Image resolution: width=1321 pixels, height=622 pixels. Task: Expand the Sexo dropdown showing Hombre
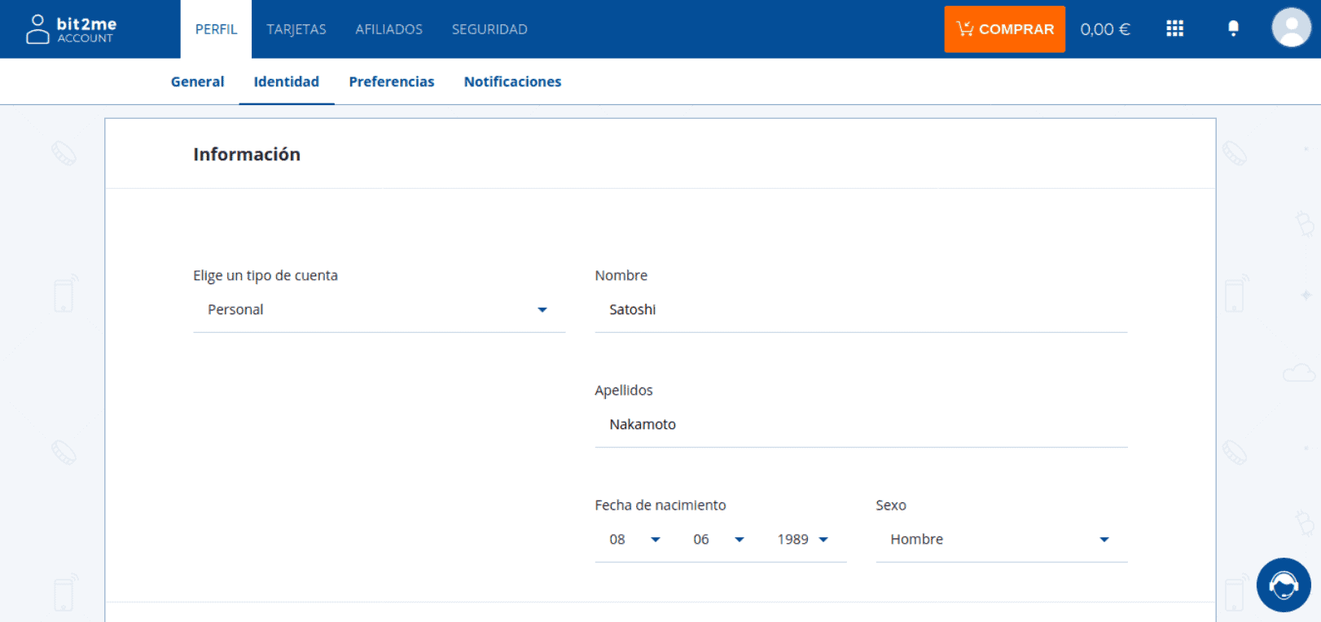(x=1002, y=539)
